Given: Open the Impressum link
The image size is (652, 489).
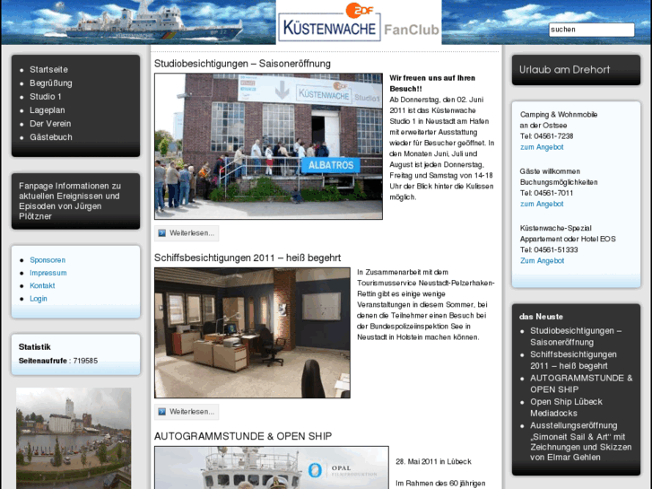Looking at the screenshot, I should [x=48, y=273].
